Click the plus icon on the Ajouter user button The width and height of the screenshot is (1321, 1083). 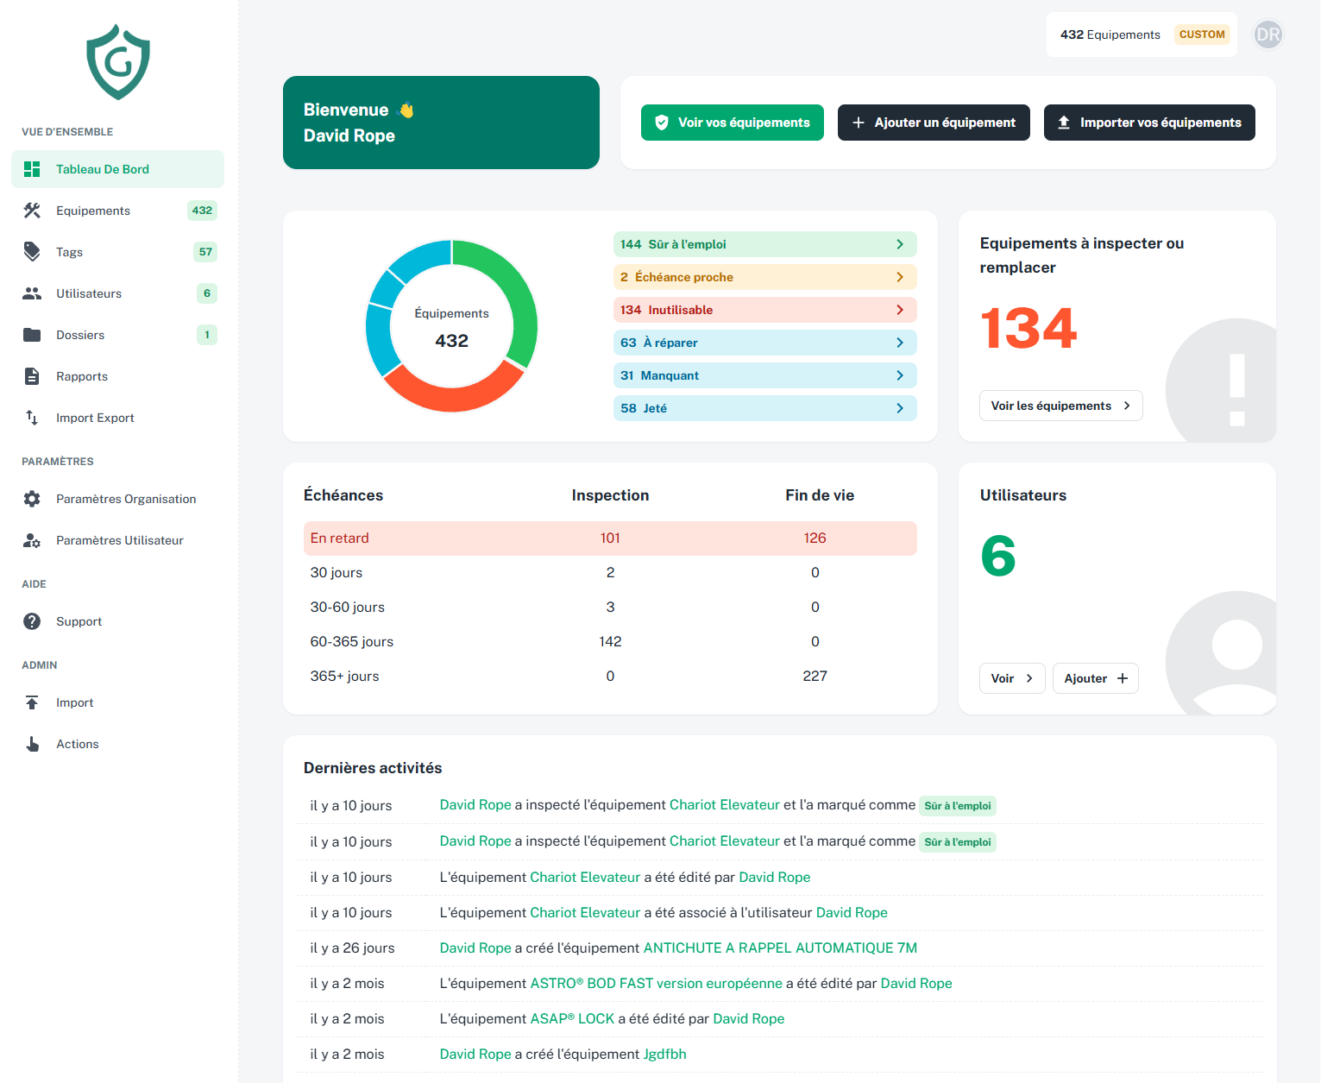tap(1123, 678)
